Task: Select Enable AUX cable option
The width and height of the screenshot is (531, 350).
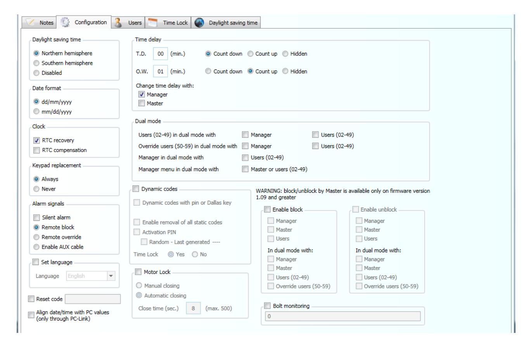Action: point(59,246)
